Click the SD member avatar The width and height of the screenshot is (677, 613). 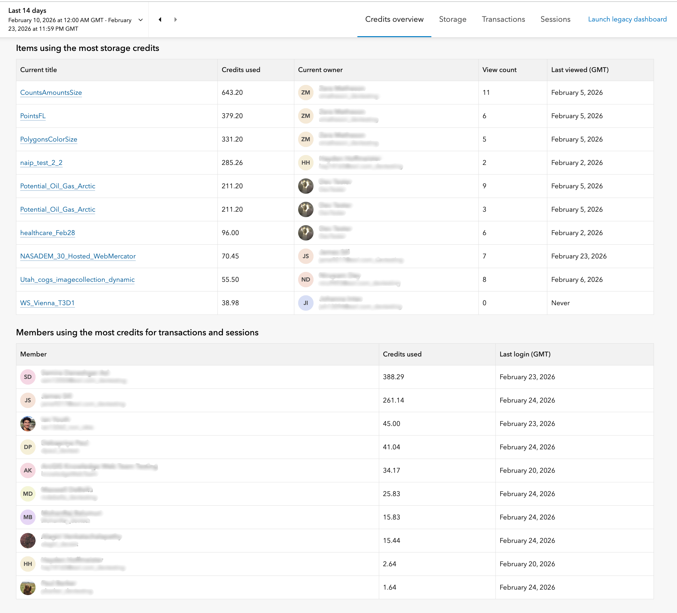click(28, 377)
